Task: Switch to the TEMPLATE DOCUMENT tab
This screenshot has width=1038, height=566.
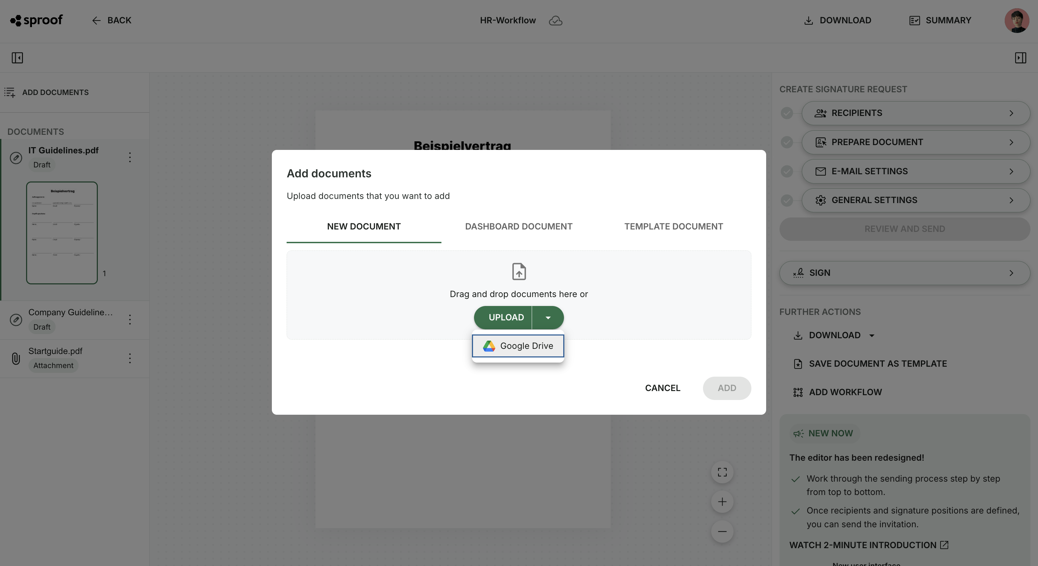Action: (x=673, y=227)
